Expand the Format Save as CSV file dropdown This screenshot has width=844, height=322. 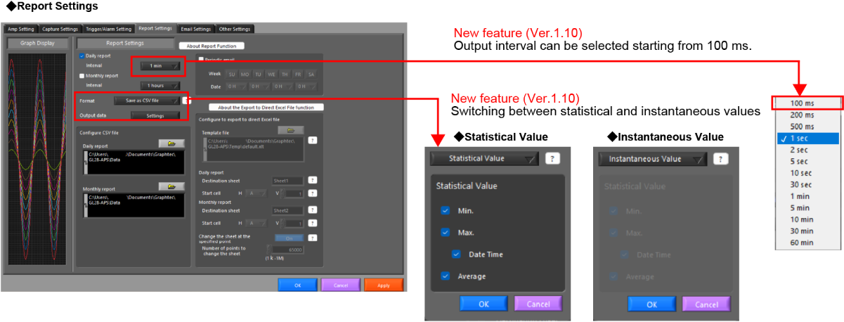148,101
